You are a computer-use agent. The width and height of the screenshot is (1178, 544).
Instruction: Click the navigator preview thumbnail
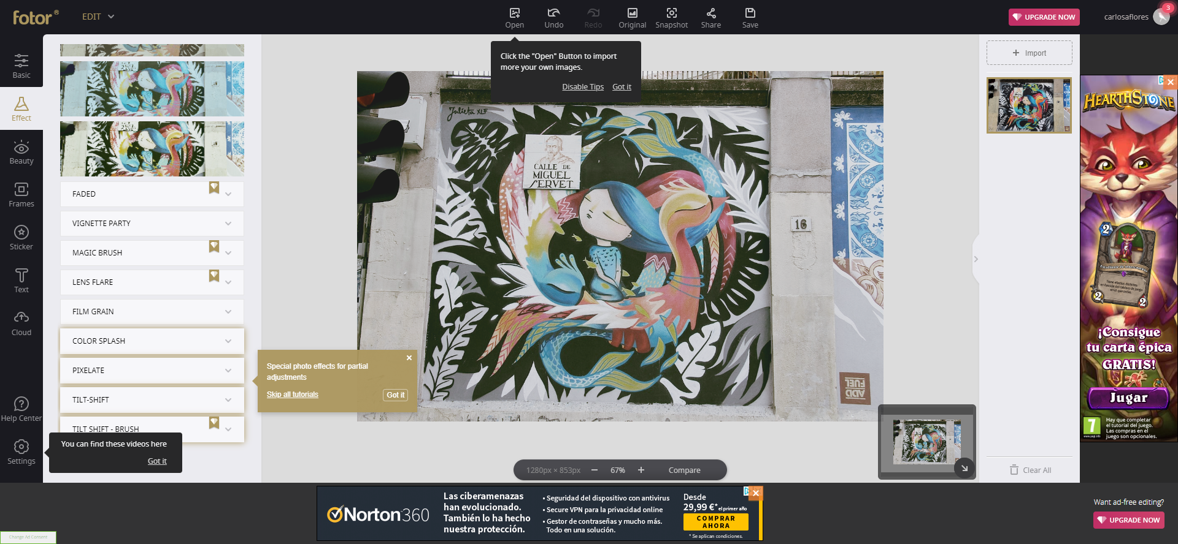[x=926, y=441]
